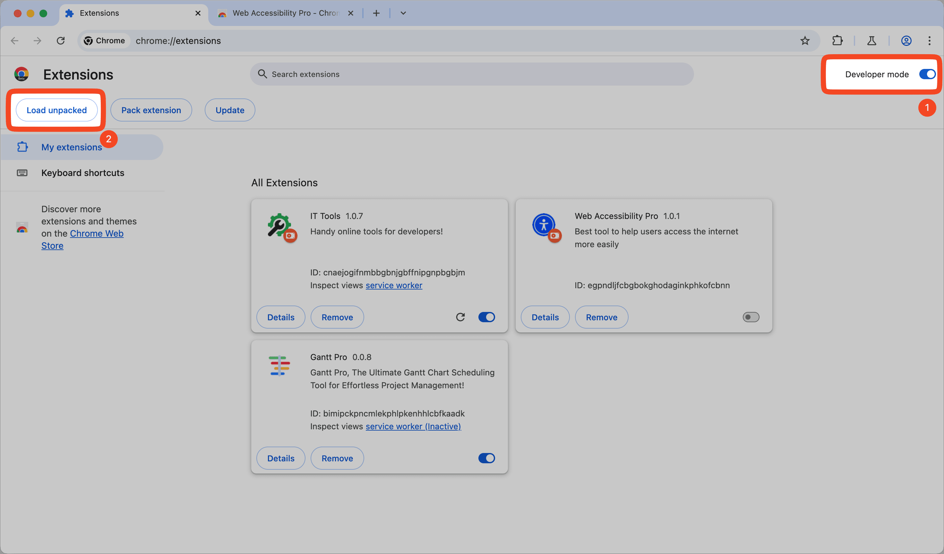944x554 pixels.
Task: Open the extensions puzzle icon in toolbar
Action: [837, 40]
